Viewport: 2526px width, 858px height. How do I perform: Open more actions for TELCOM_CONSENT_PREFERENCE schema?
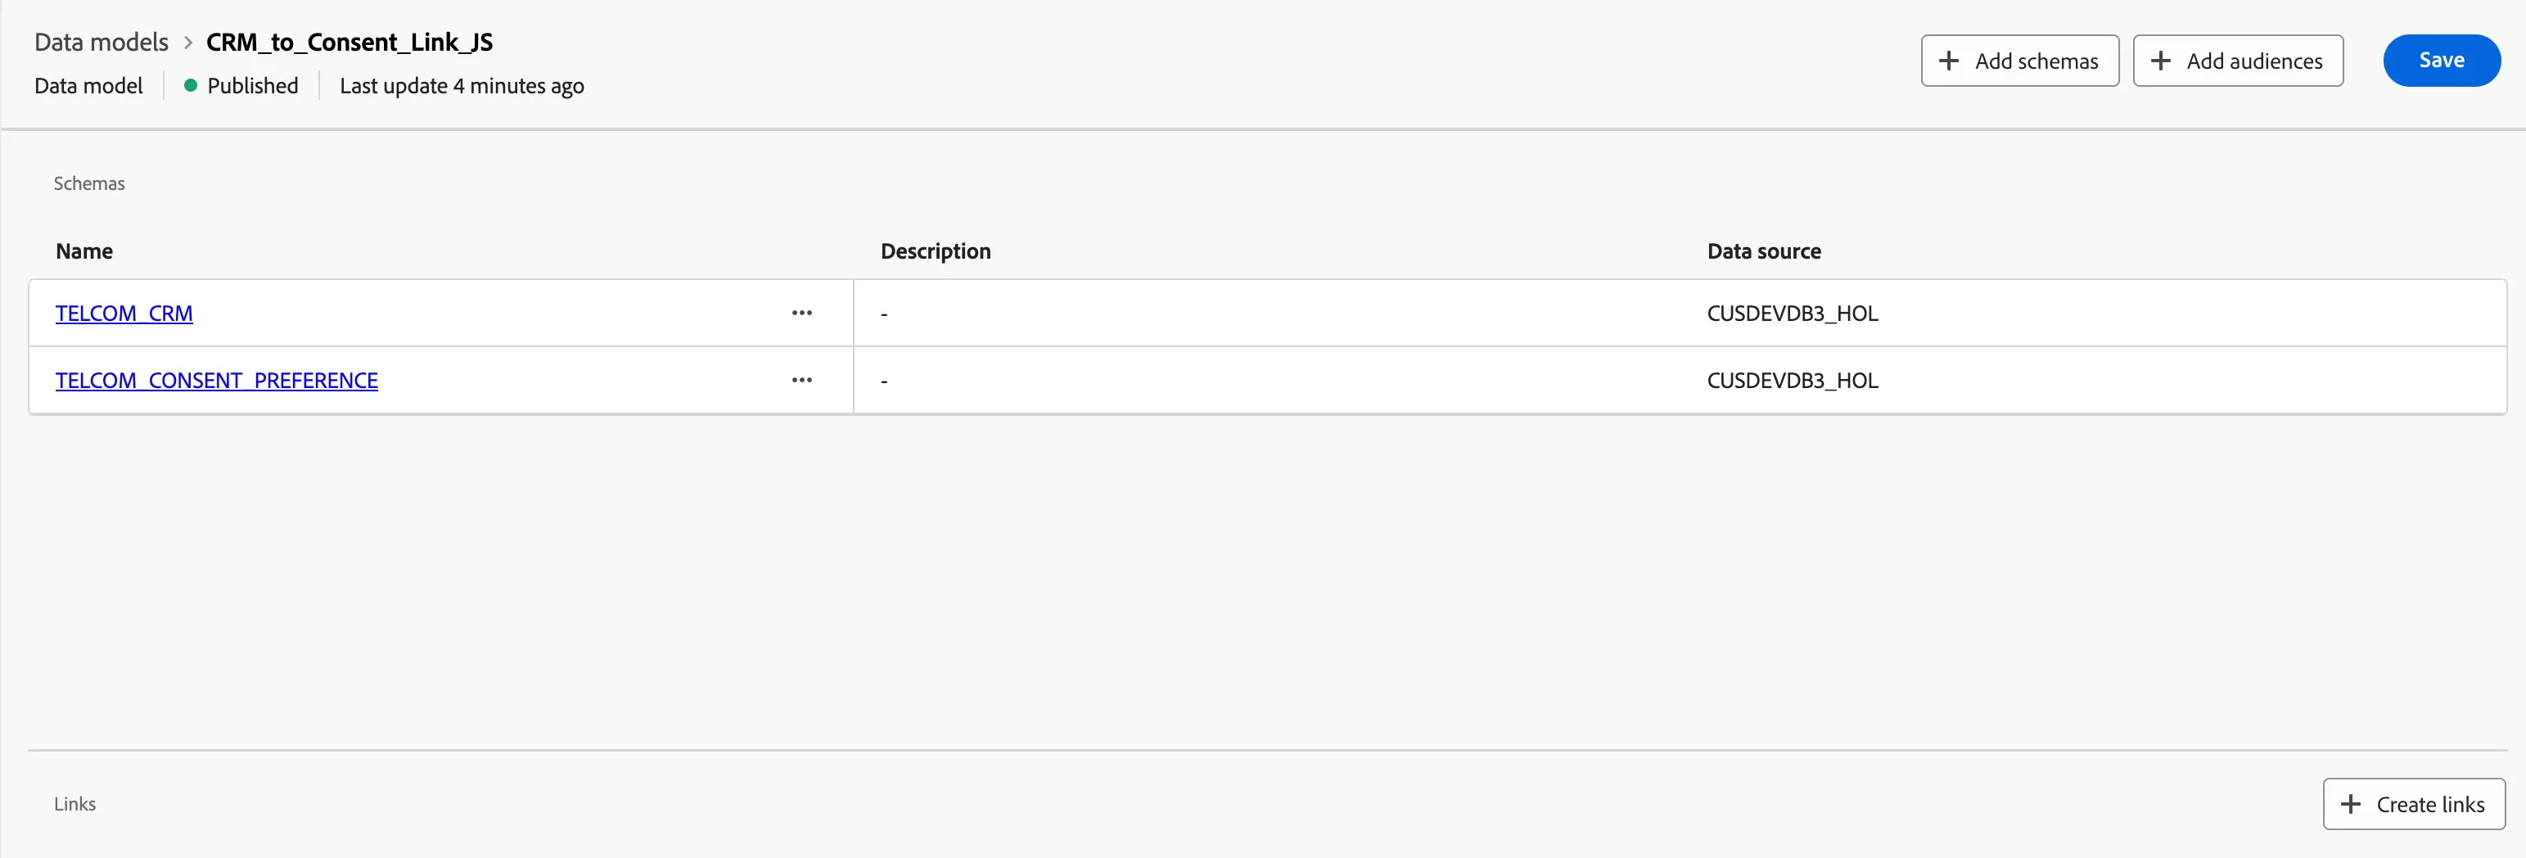[801, 380]
